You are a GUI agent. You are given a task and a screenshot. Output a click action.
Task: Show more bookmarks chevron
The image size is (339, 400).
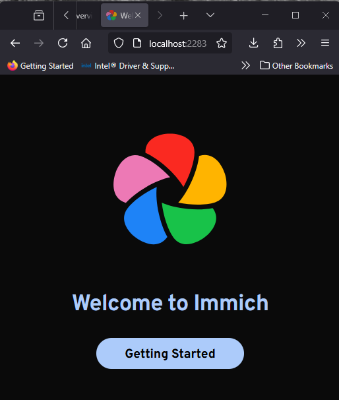pos(246,65)
